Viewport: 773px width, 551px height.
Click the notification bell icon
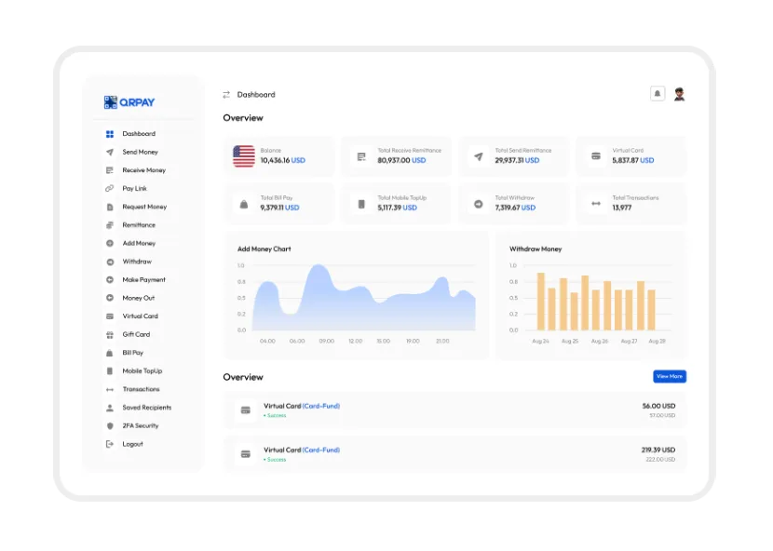tap(658, 94)
